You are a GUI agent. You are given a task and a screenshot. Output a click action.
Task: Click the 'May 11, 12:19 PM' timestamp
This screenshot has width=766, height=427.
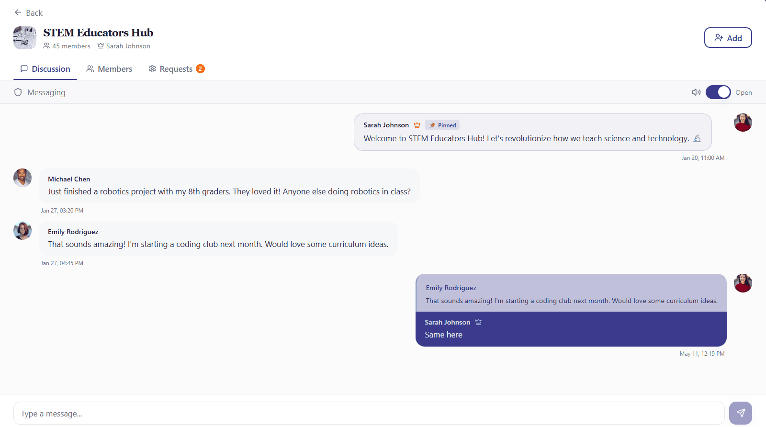click(x=702, y=354)
